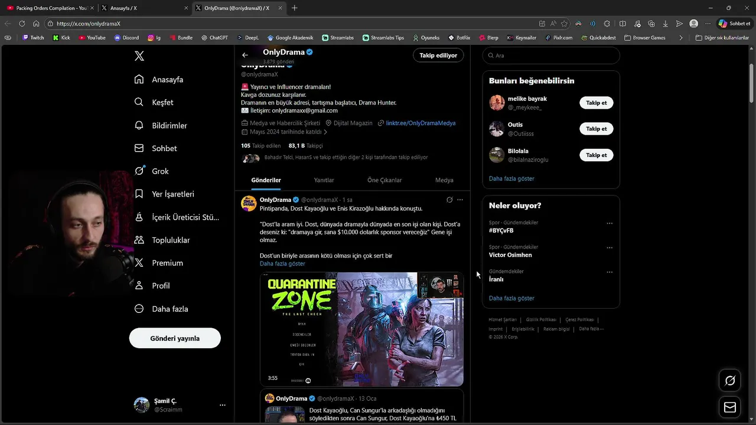Open Twitch bookmark

coord(33,38)
